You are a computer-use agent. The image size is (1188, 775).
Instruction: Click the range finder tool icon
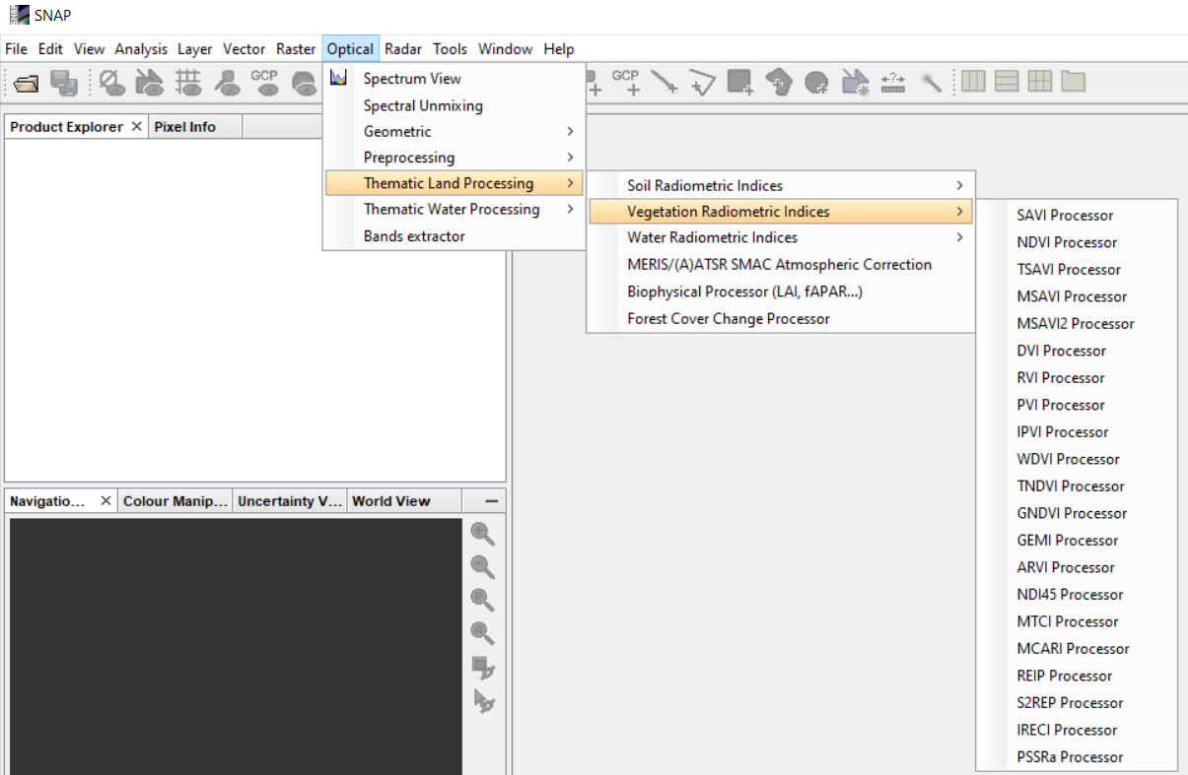tap(893, 83)
